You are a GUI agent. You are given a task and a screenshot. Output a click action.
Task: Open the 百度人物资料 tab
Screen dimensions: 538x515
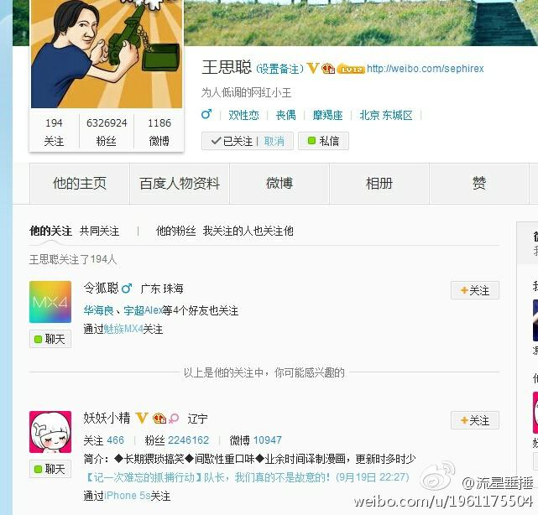[180, 184]
